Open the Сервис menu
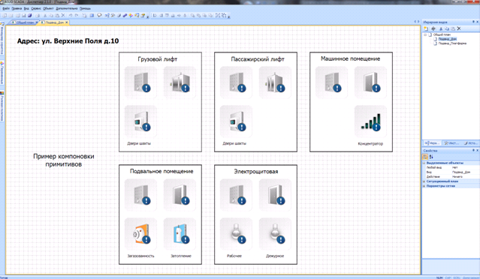 pos(36,8)
